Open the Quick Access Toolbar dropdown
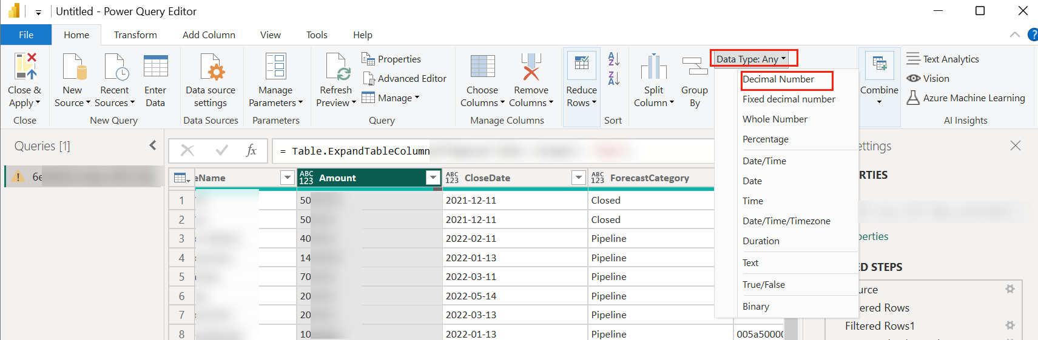The image size is (1038, 340). tap(38, 12)
